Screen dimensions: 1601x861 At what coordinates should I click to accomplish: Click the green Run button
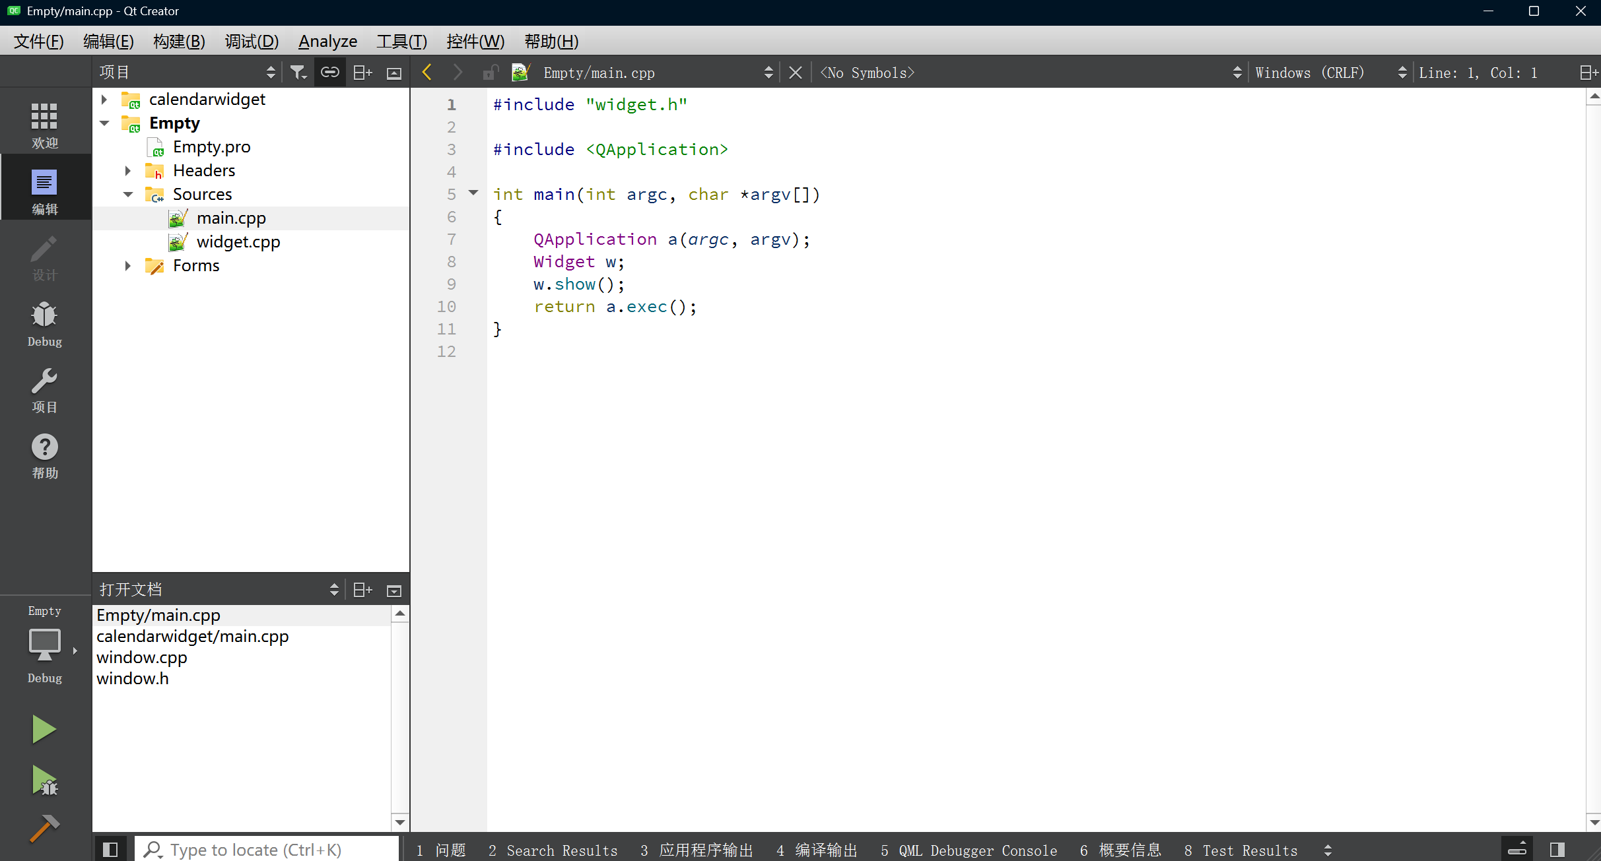pos(44,729)
